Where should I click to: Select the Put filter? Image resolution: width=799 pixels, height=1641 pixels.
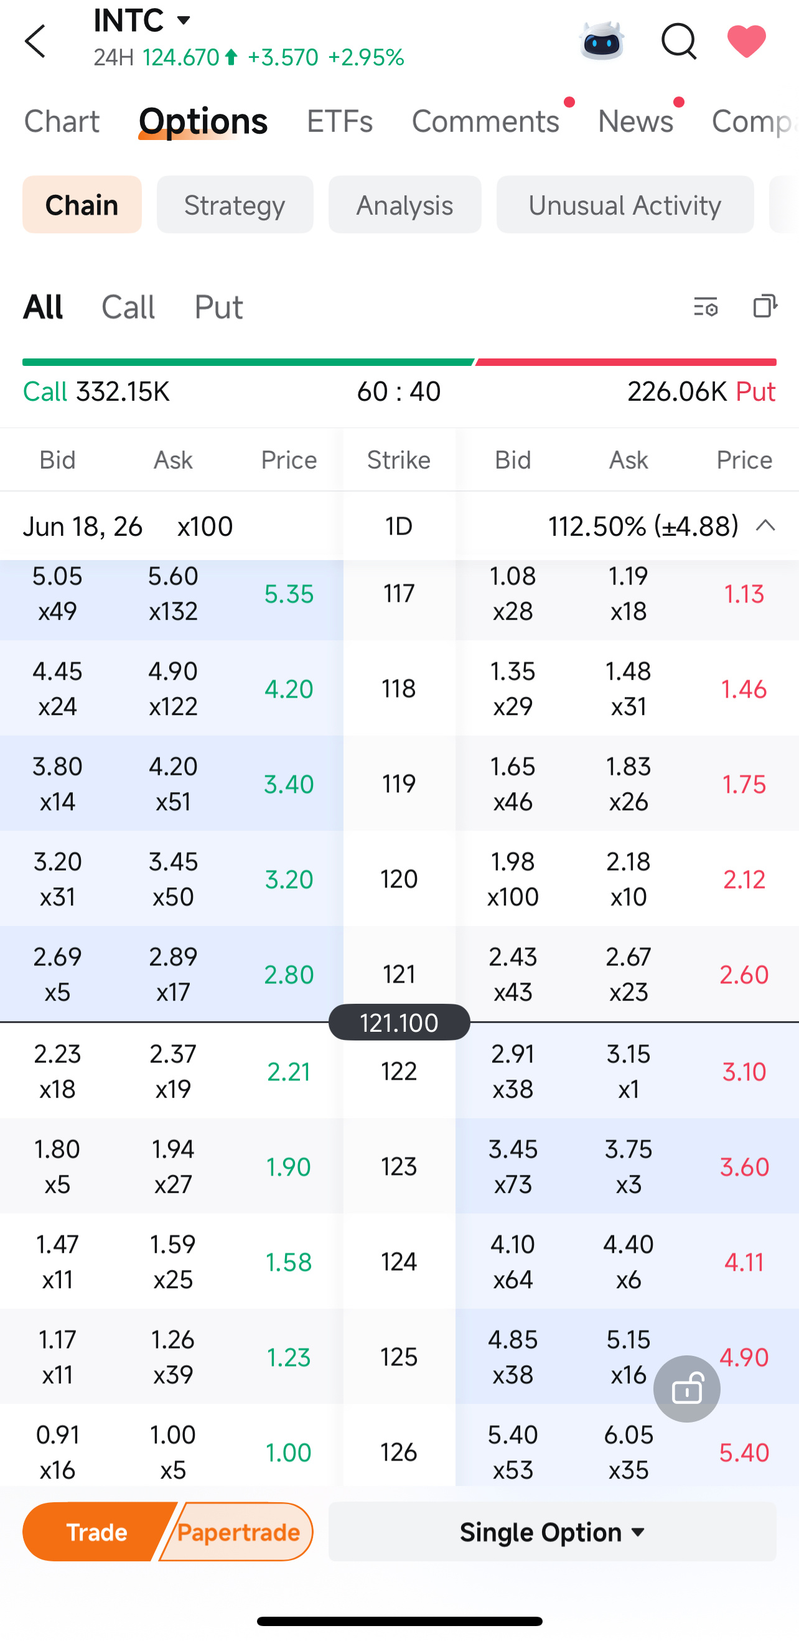pyautogui.click(x=218, y=307)
